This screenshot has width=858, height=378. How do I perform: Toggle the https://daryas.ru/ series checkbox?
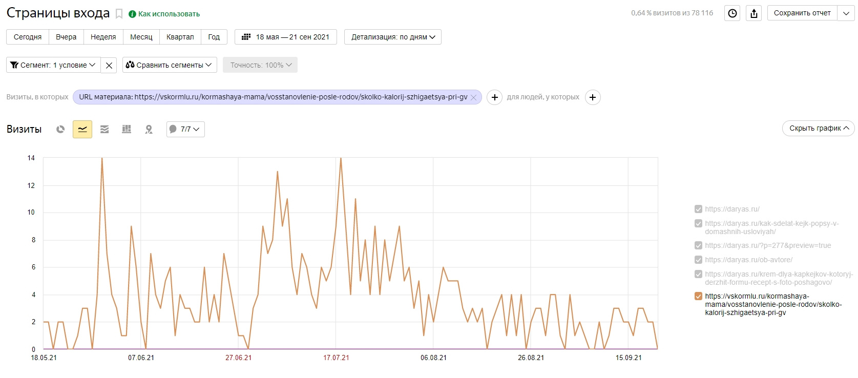click(698, 209)
